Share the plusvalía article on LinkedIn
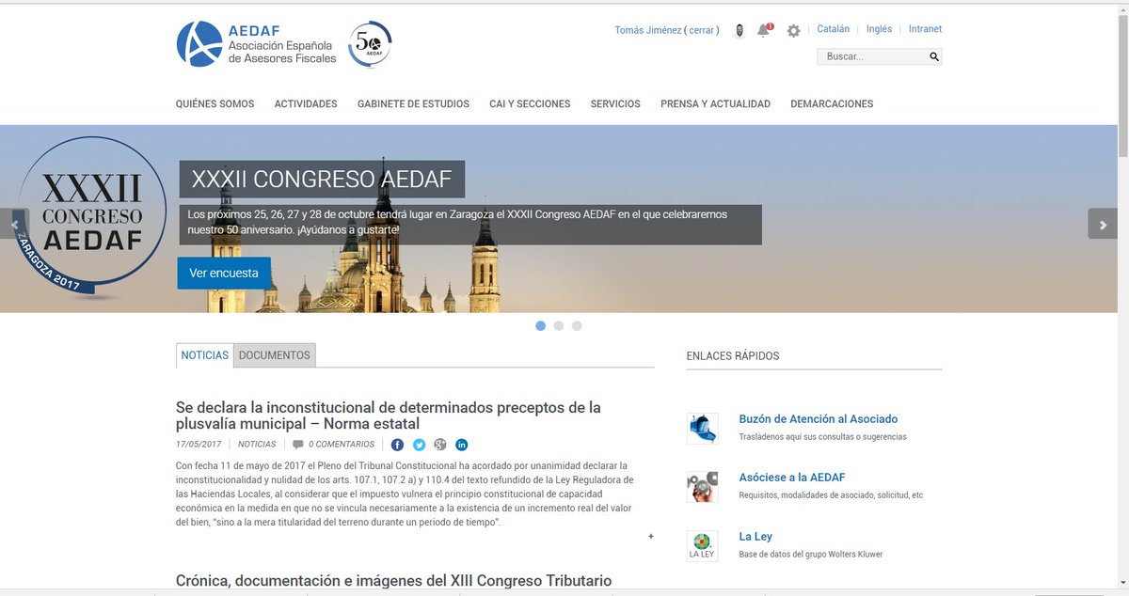Image resolution: width=1129 pixels, height=596 pixels. (x=461, y=445)
